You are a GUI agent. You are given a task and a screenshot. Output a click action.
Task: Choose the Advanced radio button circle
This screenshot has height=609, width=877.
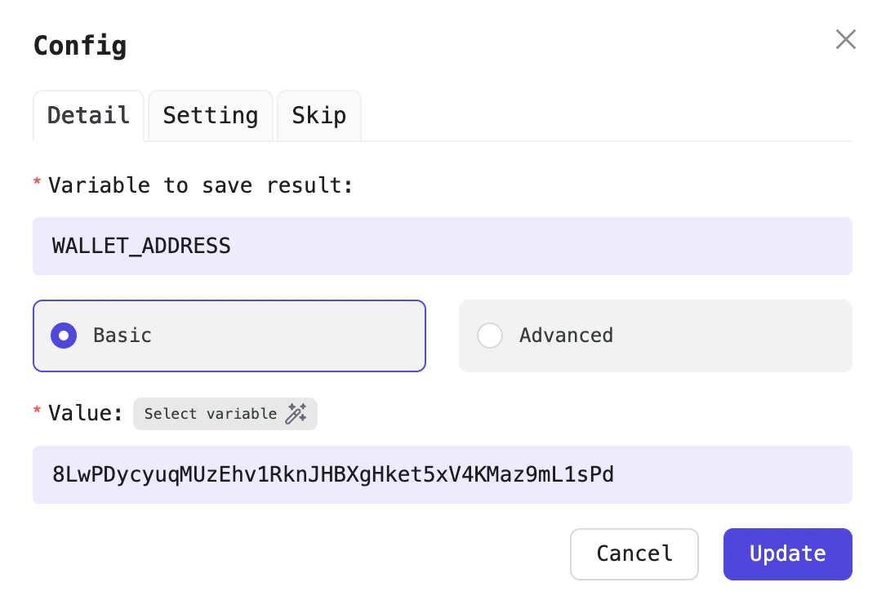(490, 336)
